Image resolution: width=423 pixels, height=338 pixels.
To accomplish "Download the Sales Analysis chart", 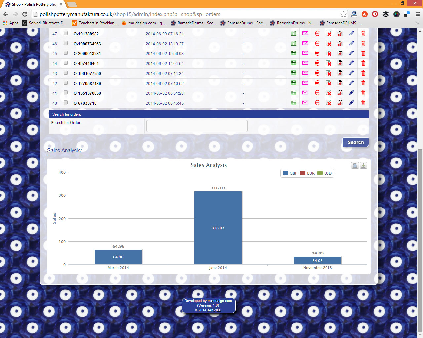I will (363, 166).
